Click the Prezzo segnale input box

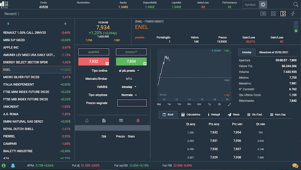(x=132, y=103)
